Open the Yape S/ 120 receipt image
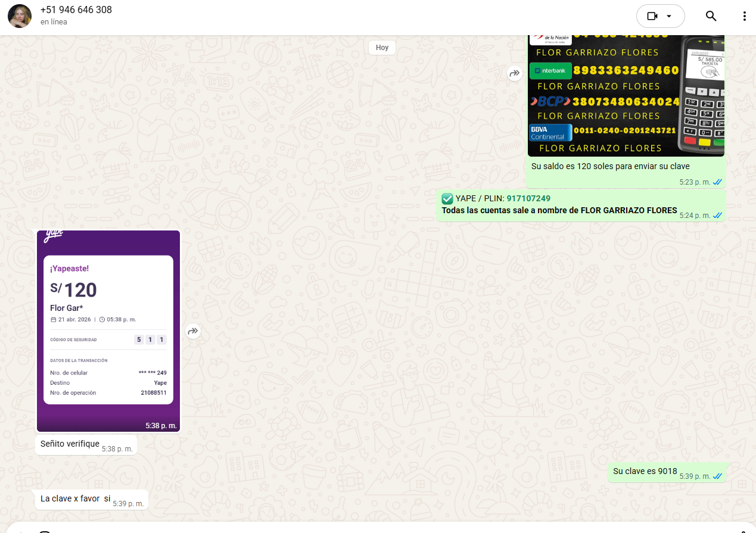The image size is (756, 533). tap(108, 331)
